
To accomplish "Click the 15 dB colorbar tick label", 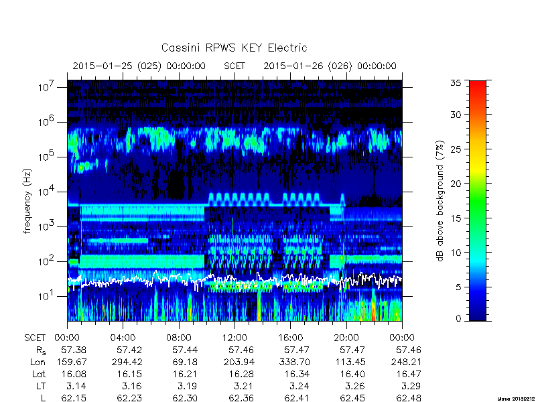I will pos(456,218).
